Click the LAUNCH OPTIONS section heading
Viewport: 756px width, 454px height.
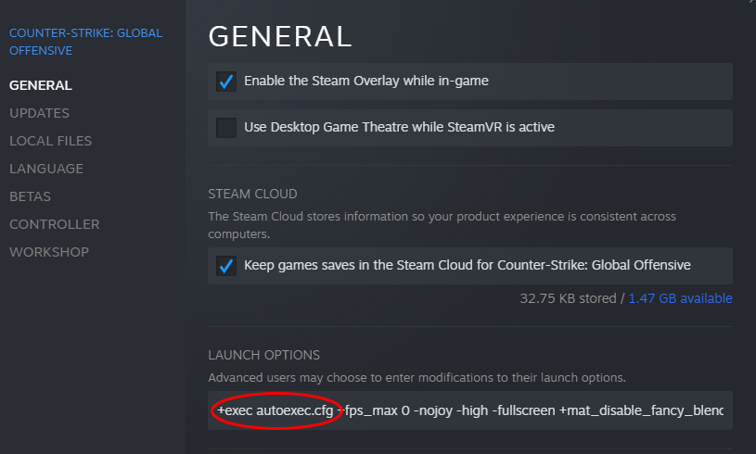263,355
